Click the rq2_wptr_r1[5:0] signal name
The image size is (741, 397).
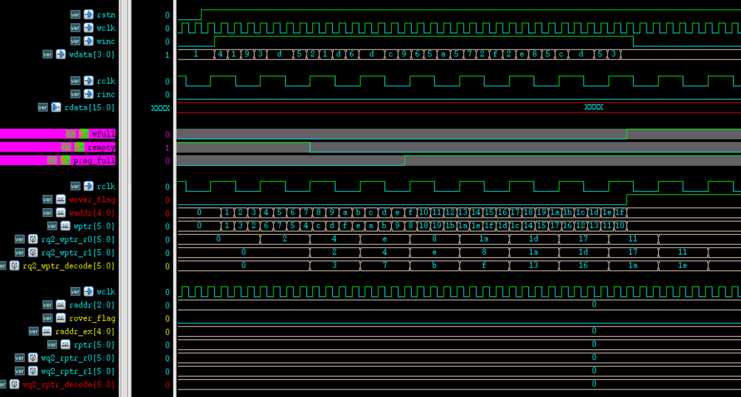pos(78,252)
